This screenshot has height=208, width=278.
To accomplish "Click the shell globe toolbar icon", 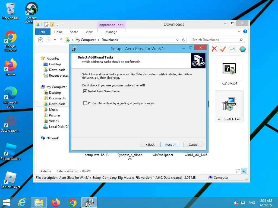I will click(x=242, y=49).
